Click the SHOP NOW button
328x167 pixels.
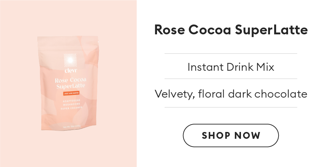point(231,135)
